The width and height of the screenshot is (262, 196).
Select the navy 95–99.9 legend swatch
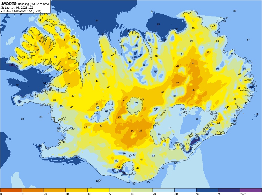[x=229, y=190]
